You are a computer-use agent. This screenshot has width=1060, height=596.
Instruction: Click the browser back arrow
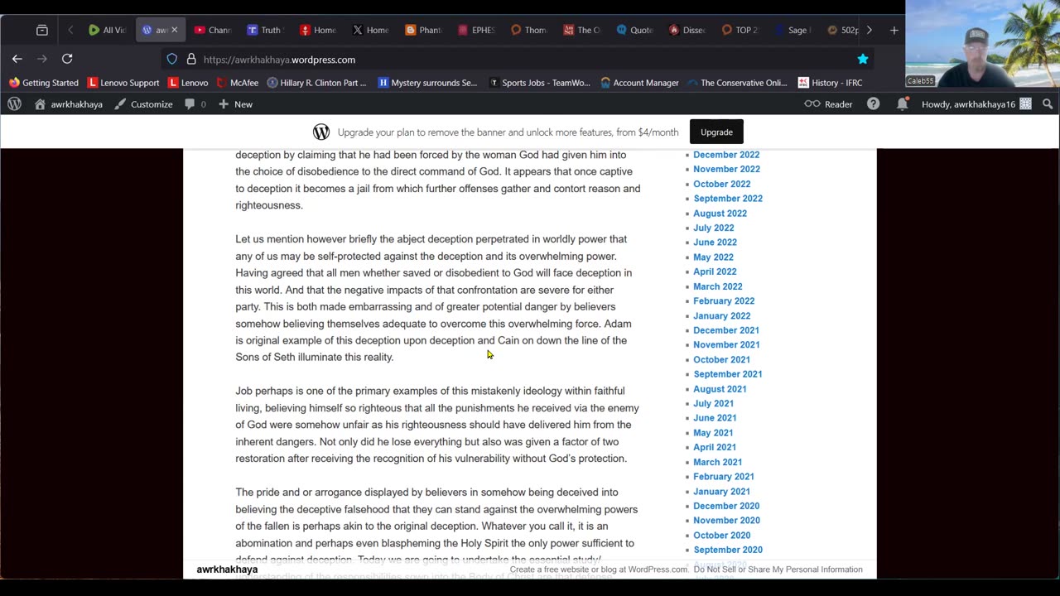pos(17,59)
